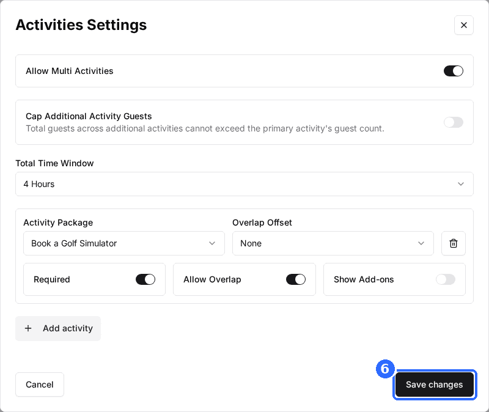Delete the Book a Golf Simulator activity

click(453, 243)
